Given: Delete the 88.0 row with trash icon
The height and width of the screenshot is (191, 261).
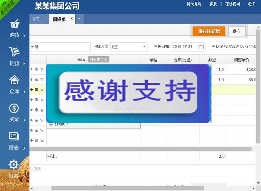Looking at the screenshot, I should tap(37, 79).
